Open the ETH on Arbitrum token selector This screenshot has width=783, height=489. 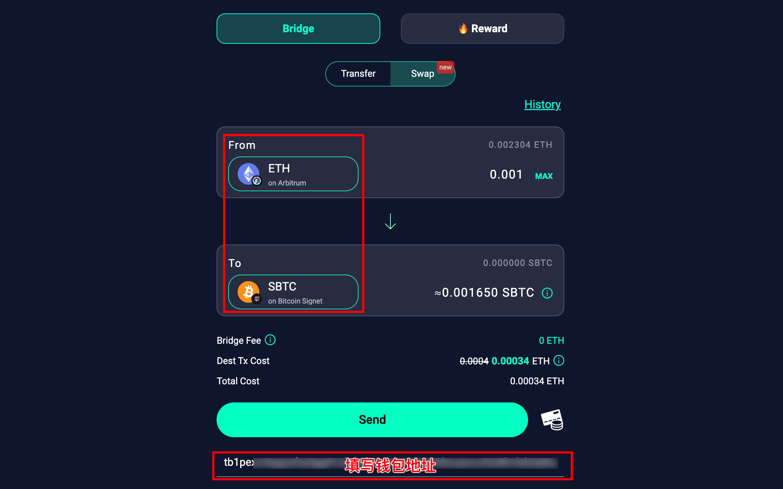(x=293, y=174)
